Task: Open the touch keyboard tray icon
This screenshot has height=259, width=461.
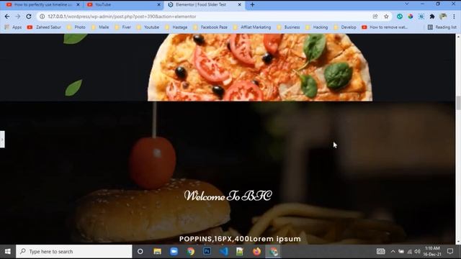Action: pos(381,251)
